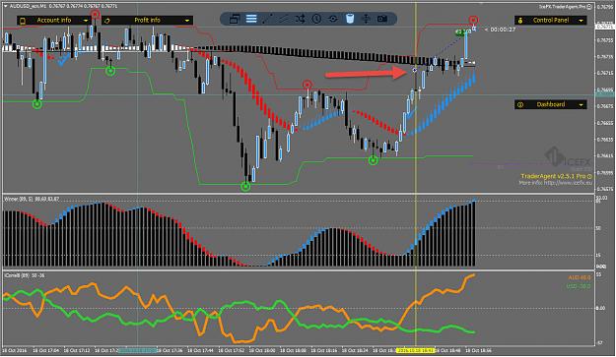Click the red circle marker at latest candle
The height and width of the screenshot is (357, 616).
[x=473, y=20]
